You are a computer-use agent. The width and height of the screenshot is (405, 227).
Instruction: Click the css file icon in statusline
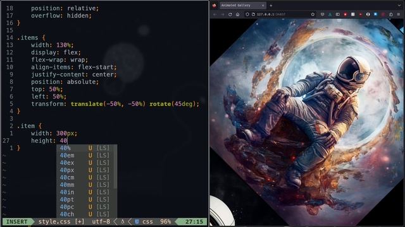click(x=137, y=221)
